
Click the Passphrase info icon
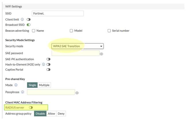click(x=23, y=92)
